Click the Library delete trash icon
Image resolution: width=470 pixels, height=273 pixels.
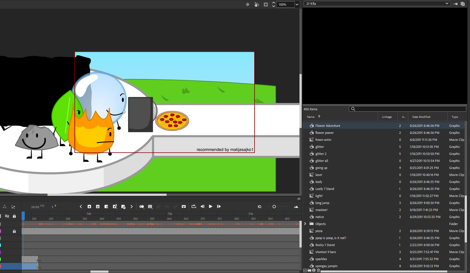(x=318, y=270)
